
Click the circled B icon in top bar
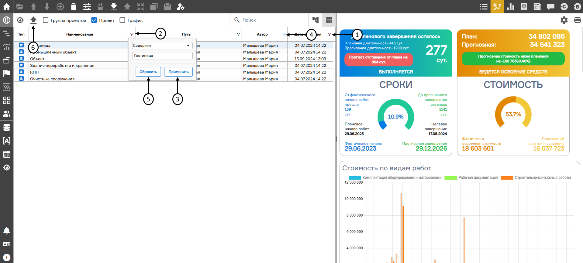click(x=577, y=7)
